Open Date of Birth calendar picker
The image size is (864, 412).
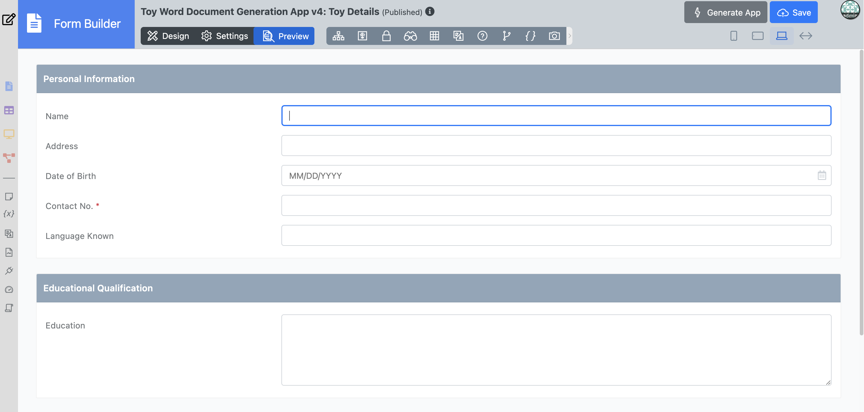tap(821, 175)
